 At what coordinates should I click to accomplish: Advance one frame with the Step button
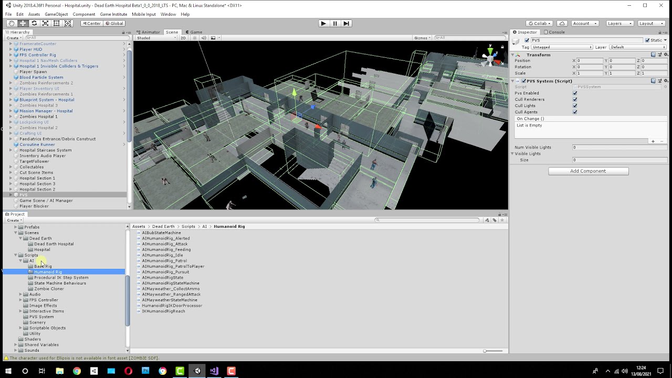click(346, 23)
